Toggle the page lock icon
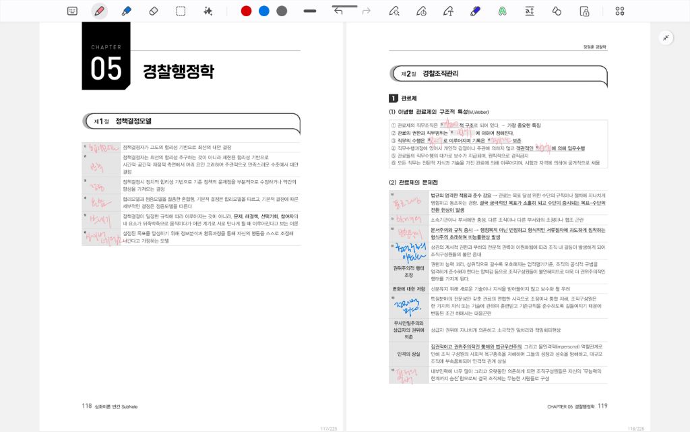The height and width of the screenshot is (432, 690). click(x=584, y=11)
